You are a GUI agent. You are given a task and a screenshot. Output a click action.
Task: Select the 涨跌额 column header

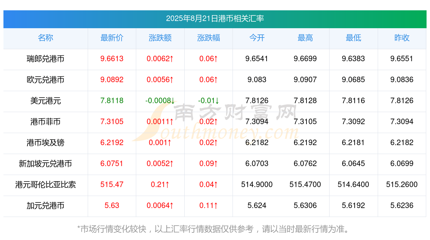tap(160, 38)
